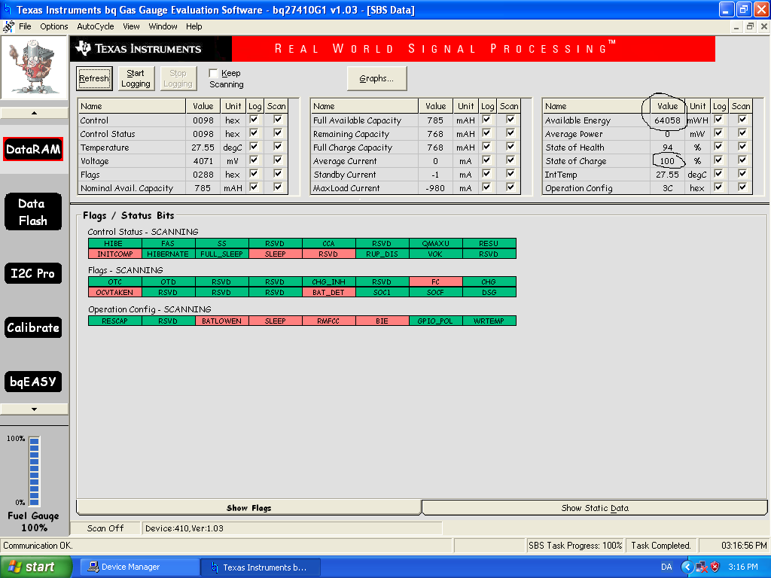Click the Stop Logging button
Image resolution: width=771 pixels, height=578 pixels.
pyautogui.click(x=178, y=78)
